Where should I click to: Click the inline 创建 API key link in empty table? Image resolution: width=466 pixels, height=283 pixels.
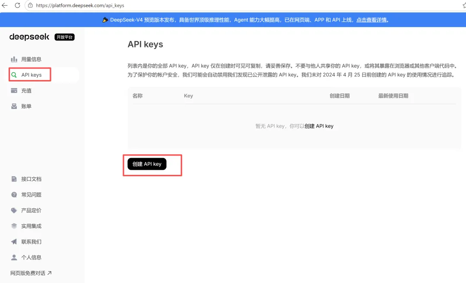click(319, 126)
